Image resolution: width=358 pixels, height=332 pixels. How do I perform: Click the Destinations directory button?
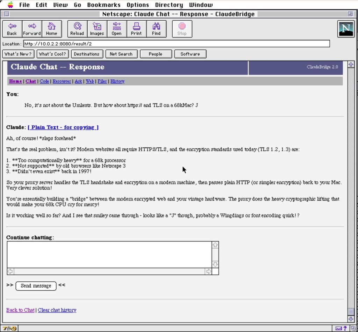point(87,54)
